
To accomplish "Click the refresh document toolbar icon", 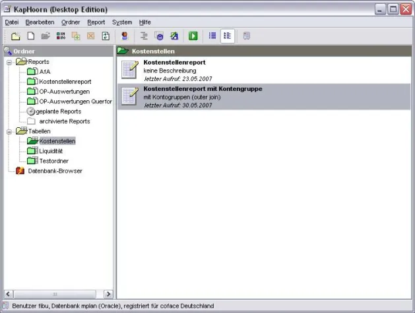I will pos(105,36).
